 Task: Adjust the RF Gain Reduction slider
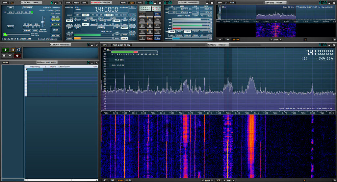pyautogui.click(x=43, y=22)
